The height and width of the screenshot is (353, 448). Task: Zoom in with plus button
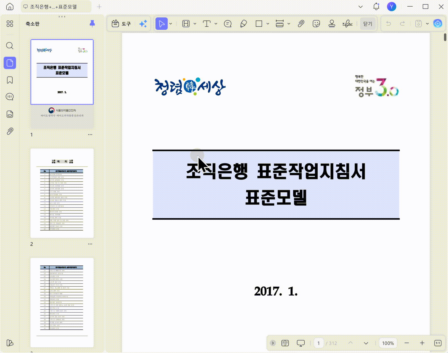click(422, 343)
